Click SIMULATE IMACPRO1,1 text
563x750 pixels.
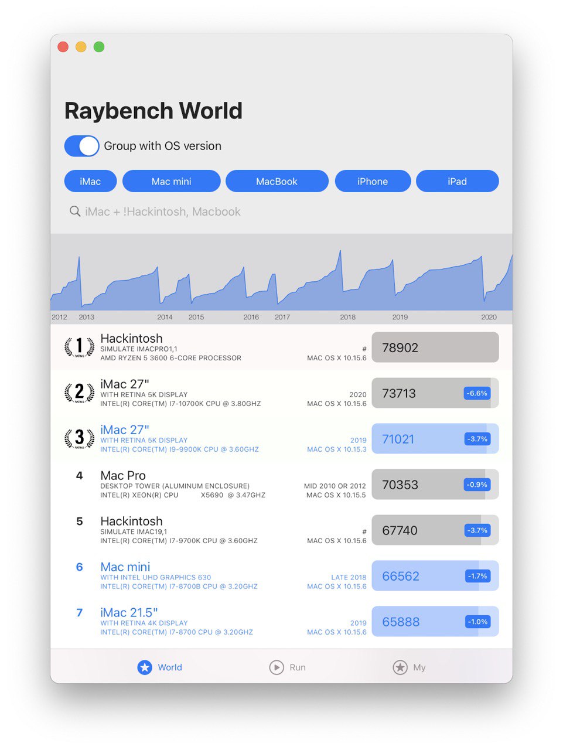tap(139, 349)
